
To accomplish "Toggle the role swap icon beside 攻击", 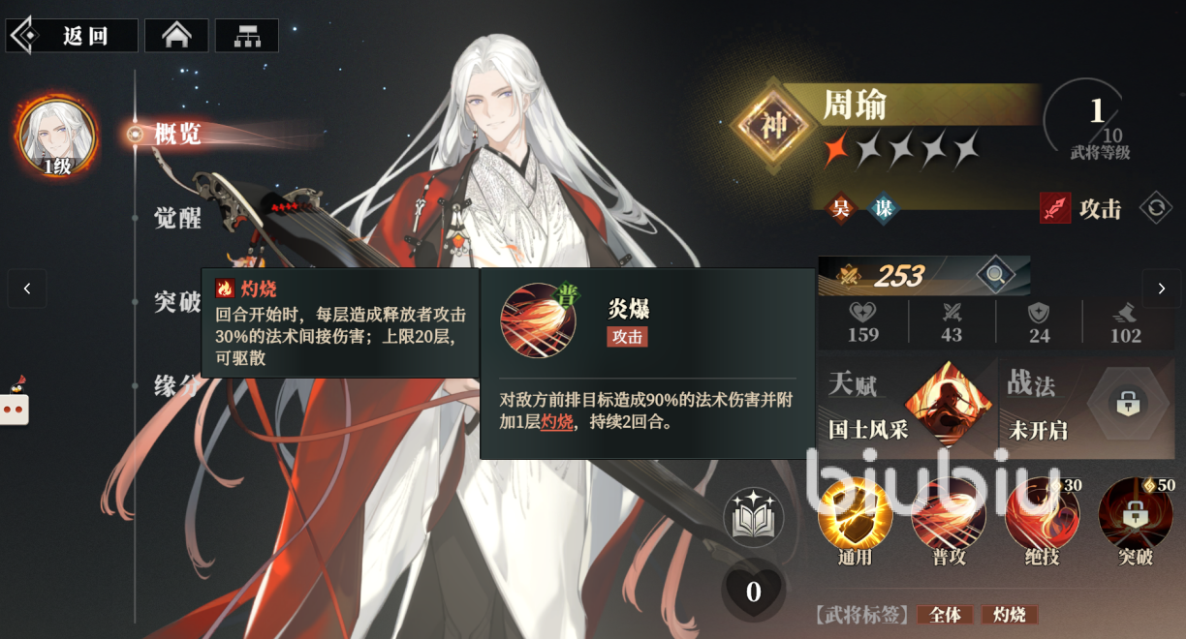I will (x=1155, y=208).
